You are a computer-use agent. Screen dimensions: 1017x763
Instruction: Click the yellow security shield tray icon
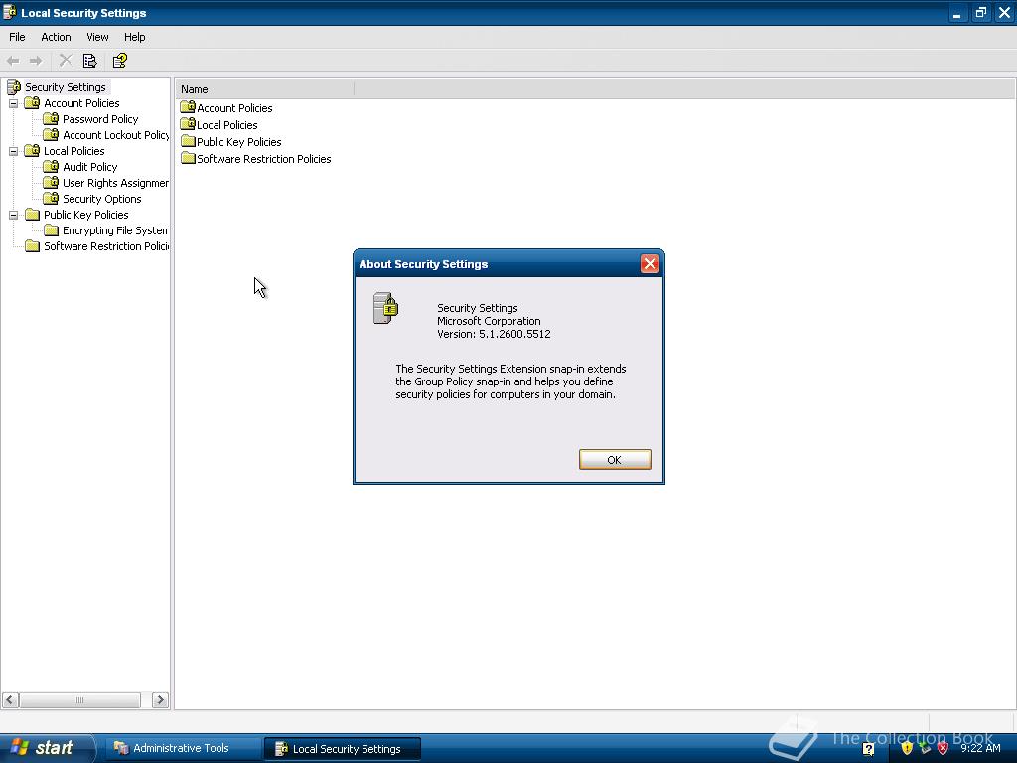906,748
